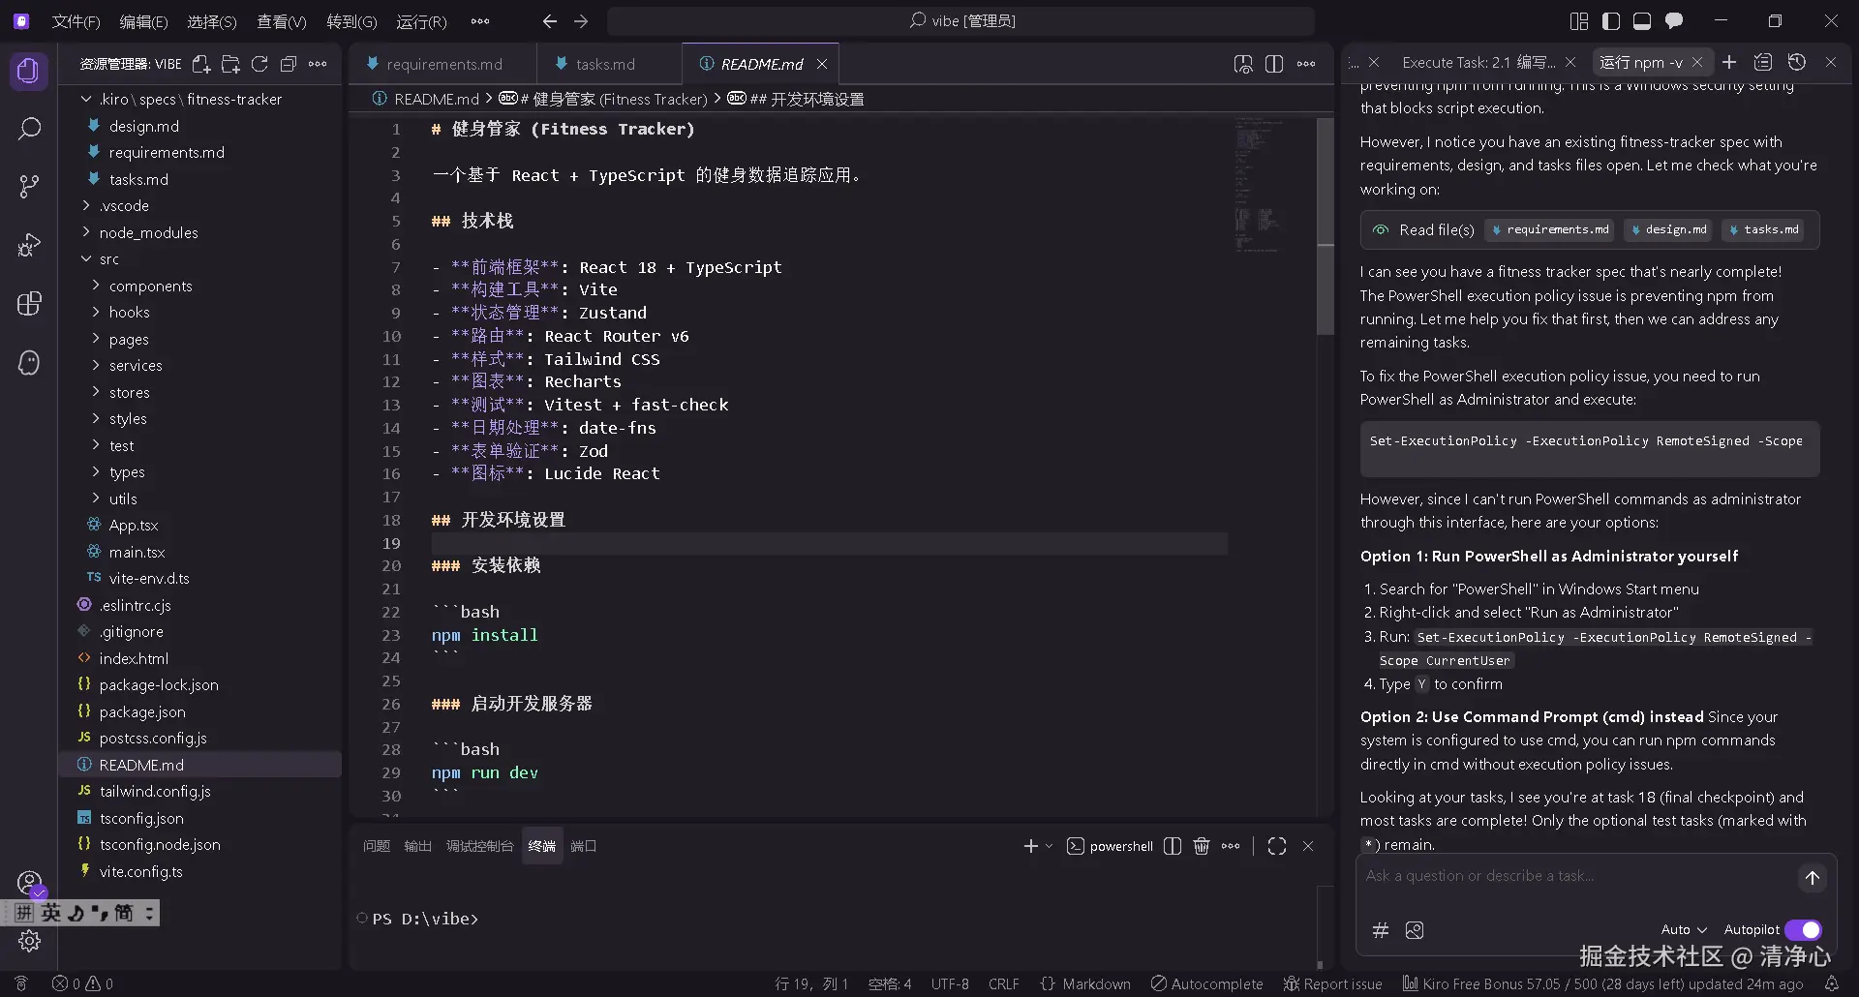Screen dimensions: 1859x997
Task: Open design.md chip in Read files
Action: (x=1668, y=229)
